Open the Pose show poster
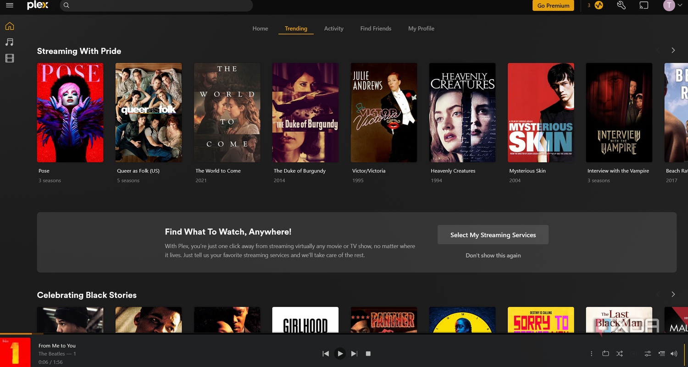 [x=70, y=112]
